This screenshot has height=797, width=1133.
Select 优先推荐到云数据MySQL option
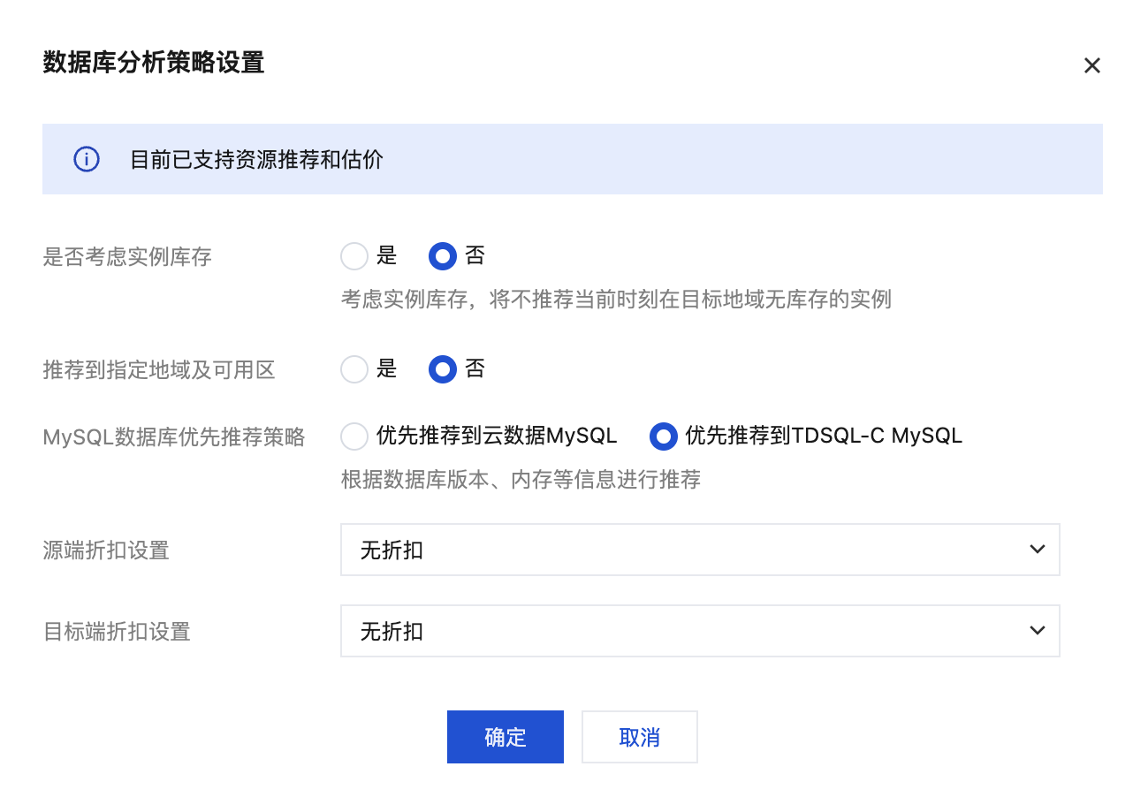point(354,436)
